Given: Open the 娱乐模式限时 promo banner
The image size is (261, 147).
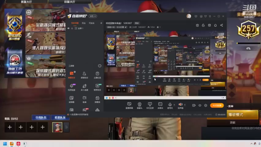Looking at the screenshot, I should pos(46,66).
